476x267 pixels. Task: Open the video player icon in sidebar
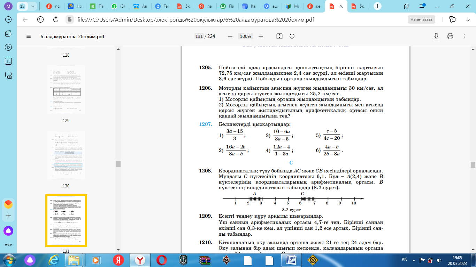(9, 47)
